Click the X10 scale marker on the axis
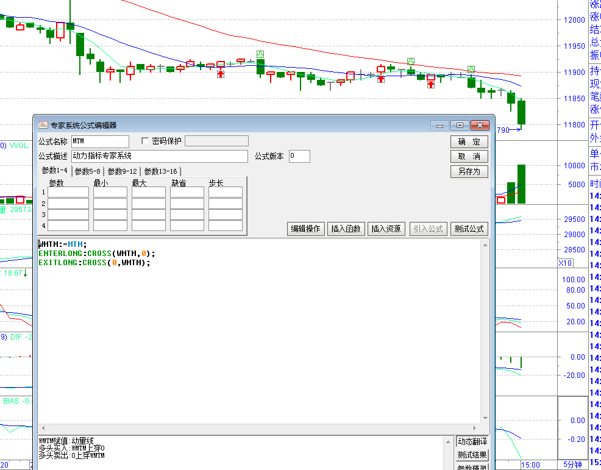 click(565, 263)
